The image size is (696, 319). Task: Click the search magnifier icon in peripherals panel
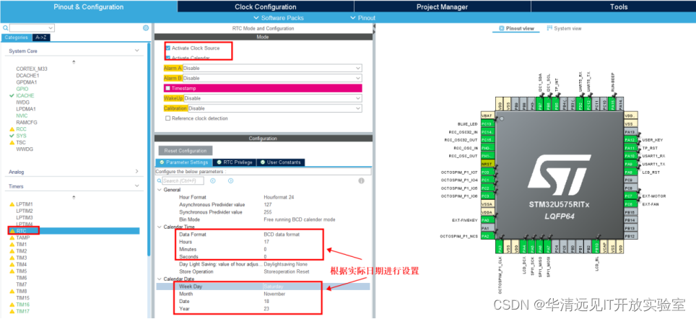click(6, 28)
